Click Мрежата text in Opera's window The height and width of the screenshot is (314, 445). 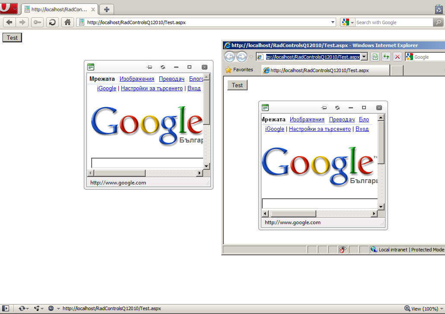click(x=102, y=79)
